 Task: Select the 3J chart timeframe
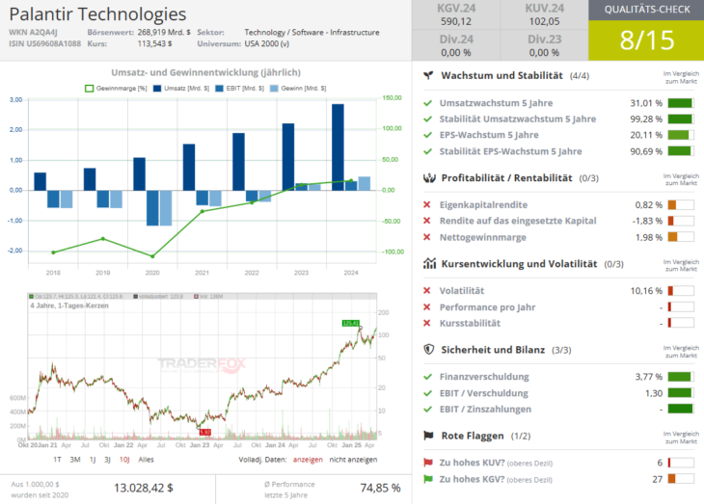(107, 460)
